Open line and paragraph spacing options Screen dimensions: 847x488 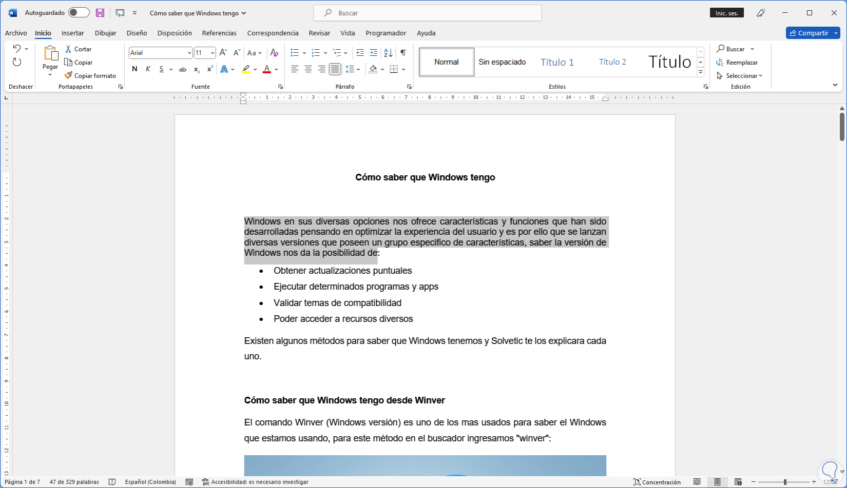click(x=350, y=69)
